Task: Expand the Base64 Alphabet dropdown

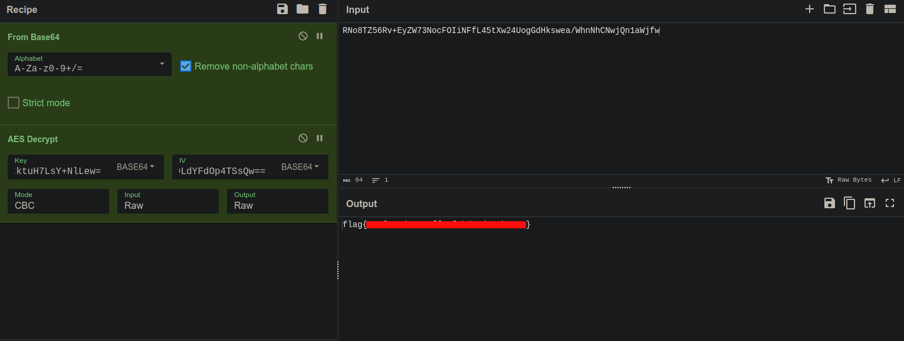Action: [162, 64]
